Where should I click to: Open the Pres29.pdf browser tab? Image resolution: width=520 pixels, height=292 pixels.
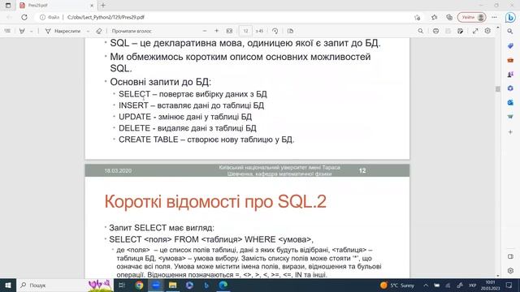point(56,6)
